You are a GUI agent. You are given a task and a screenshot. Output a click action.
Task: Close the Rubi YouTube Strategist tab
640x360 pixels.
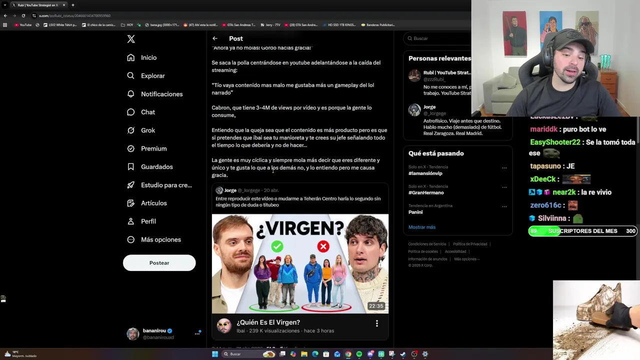tap(63, 5)
